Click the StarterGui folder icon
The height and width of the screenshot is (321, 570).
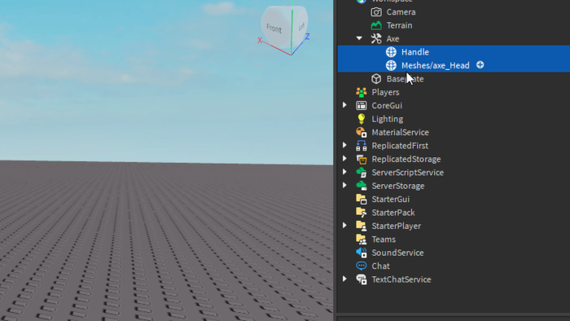361,199
